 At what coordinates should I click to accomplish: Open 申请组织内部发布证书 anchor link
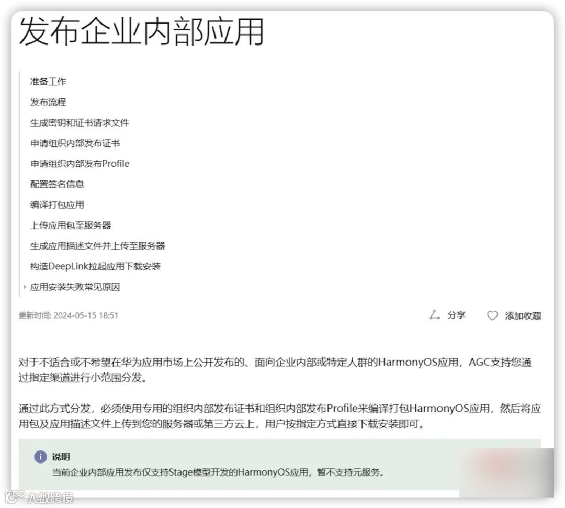[75, 143]
